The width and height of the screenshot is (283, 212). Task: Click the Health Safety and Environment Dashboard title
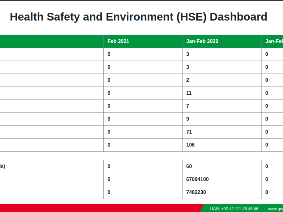(138, 17)
